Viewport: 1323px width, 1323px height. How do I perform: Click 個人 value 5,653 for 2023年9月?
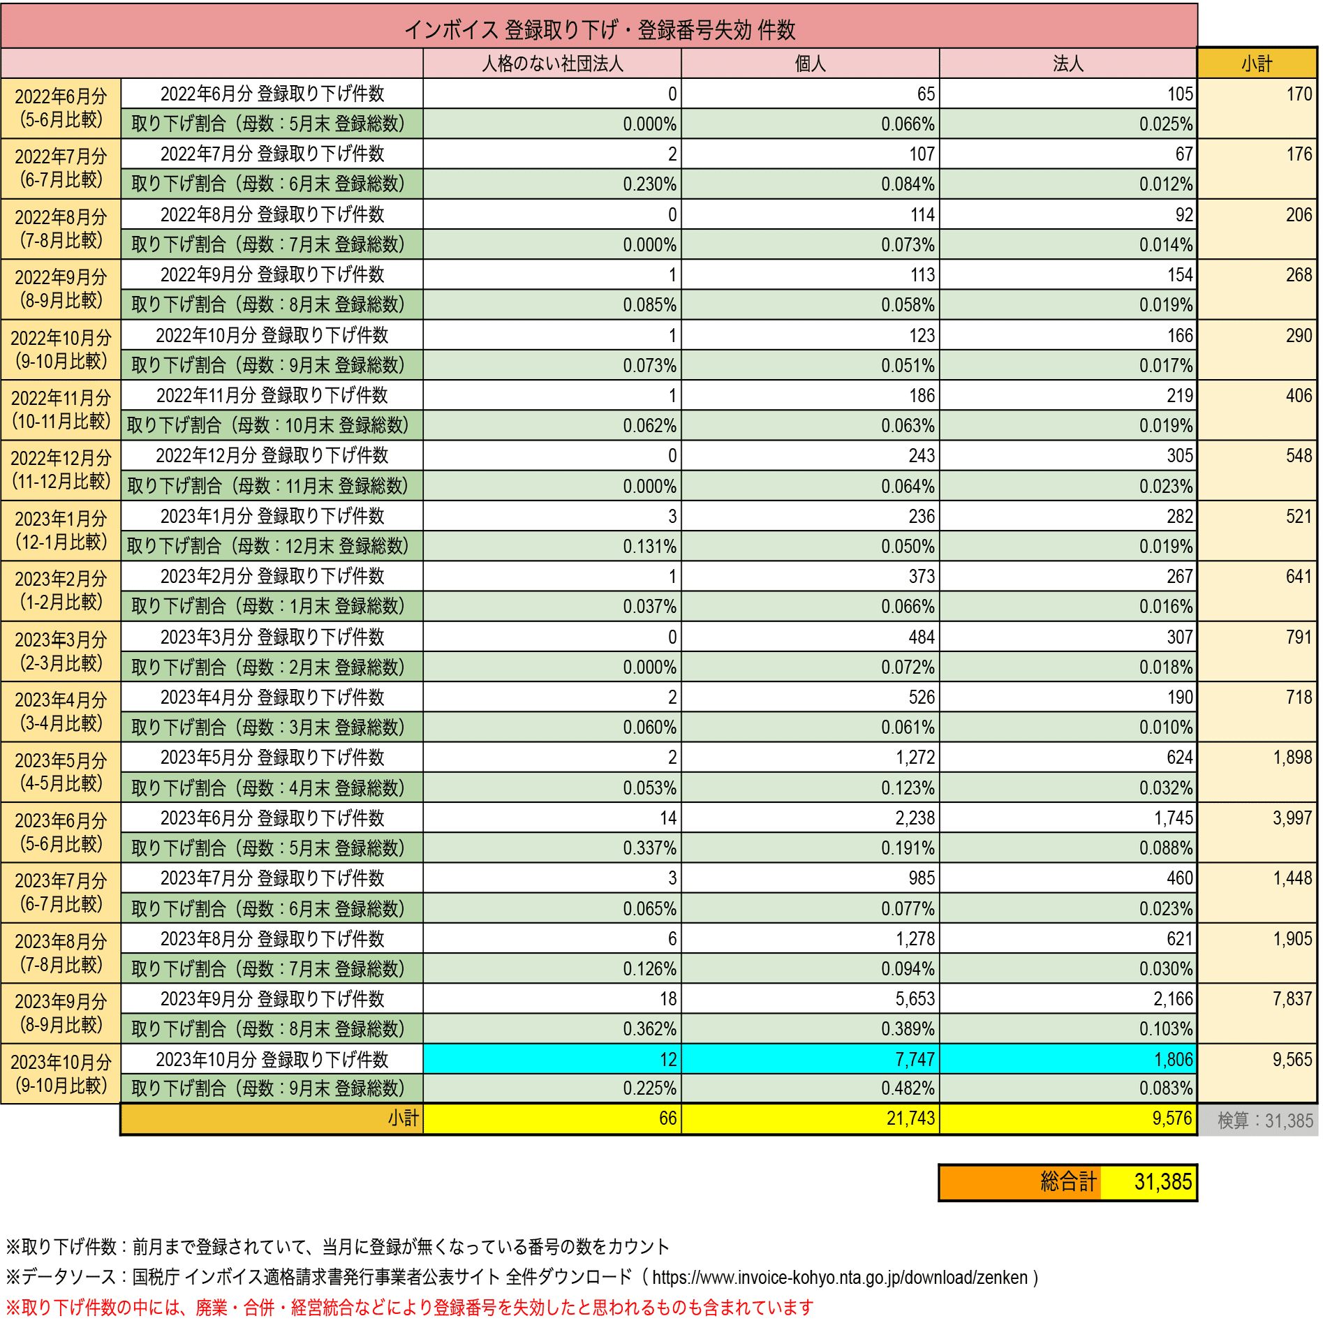(x=811, y=998)
